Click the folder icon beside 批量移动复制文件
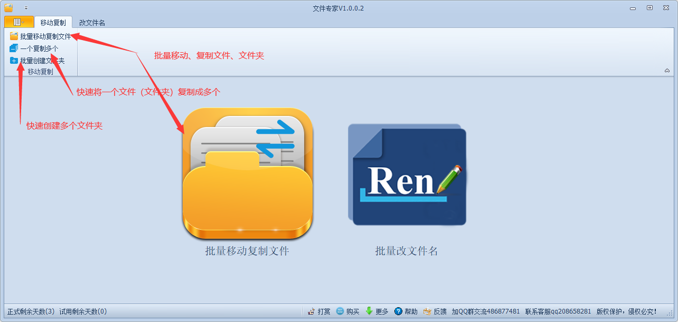The height and width of the screenshot is (322, 678). click(x=14, y=36)
